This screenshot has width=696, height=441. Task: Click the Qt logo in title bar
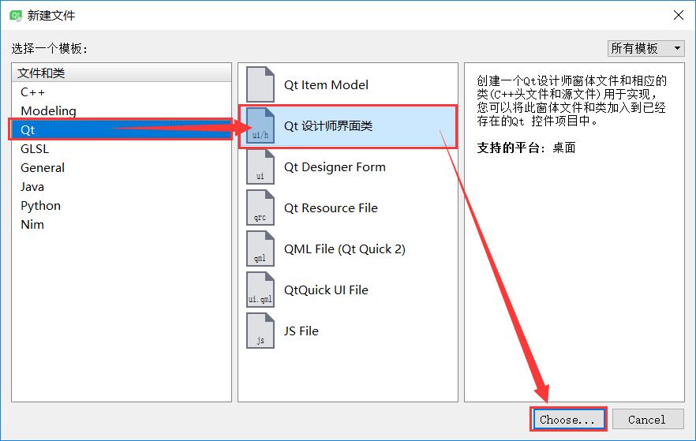[15, 15]
